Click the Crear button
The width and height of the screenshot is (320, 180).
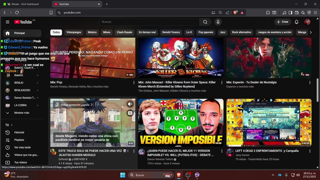coord(282,22)
